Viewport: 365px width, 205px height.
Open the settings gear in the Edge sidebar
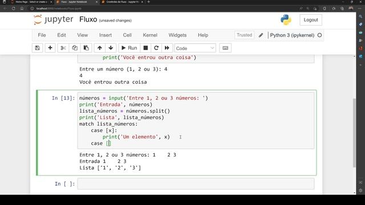360,190
